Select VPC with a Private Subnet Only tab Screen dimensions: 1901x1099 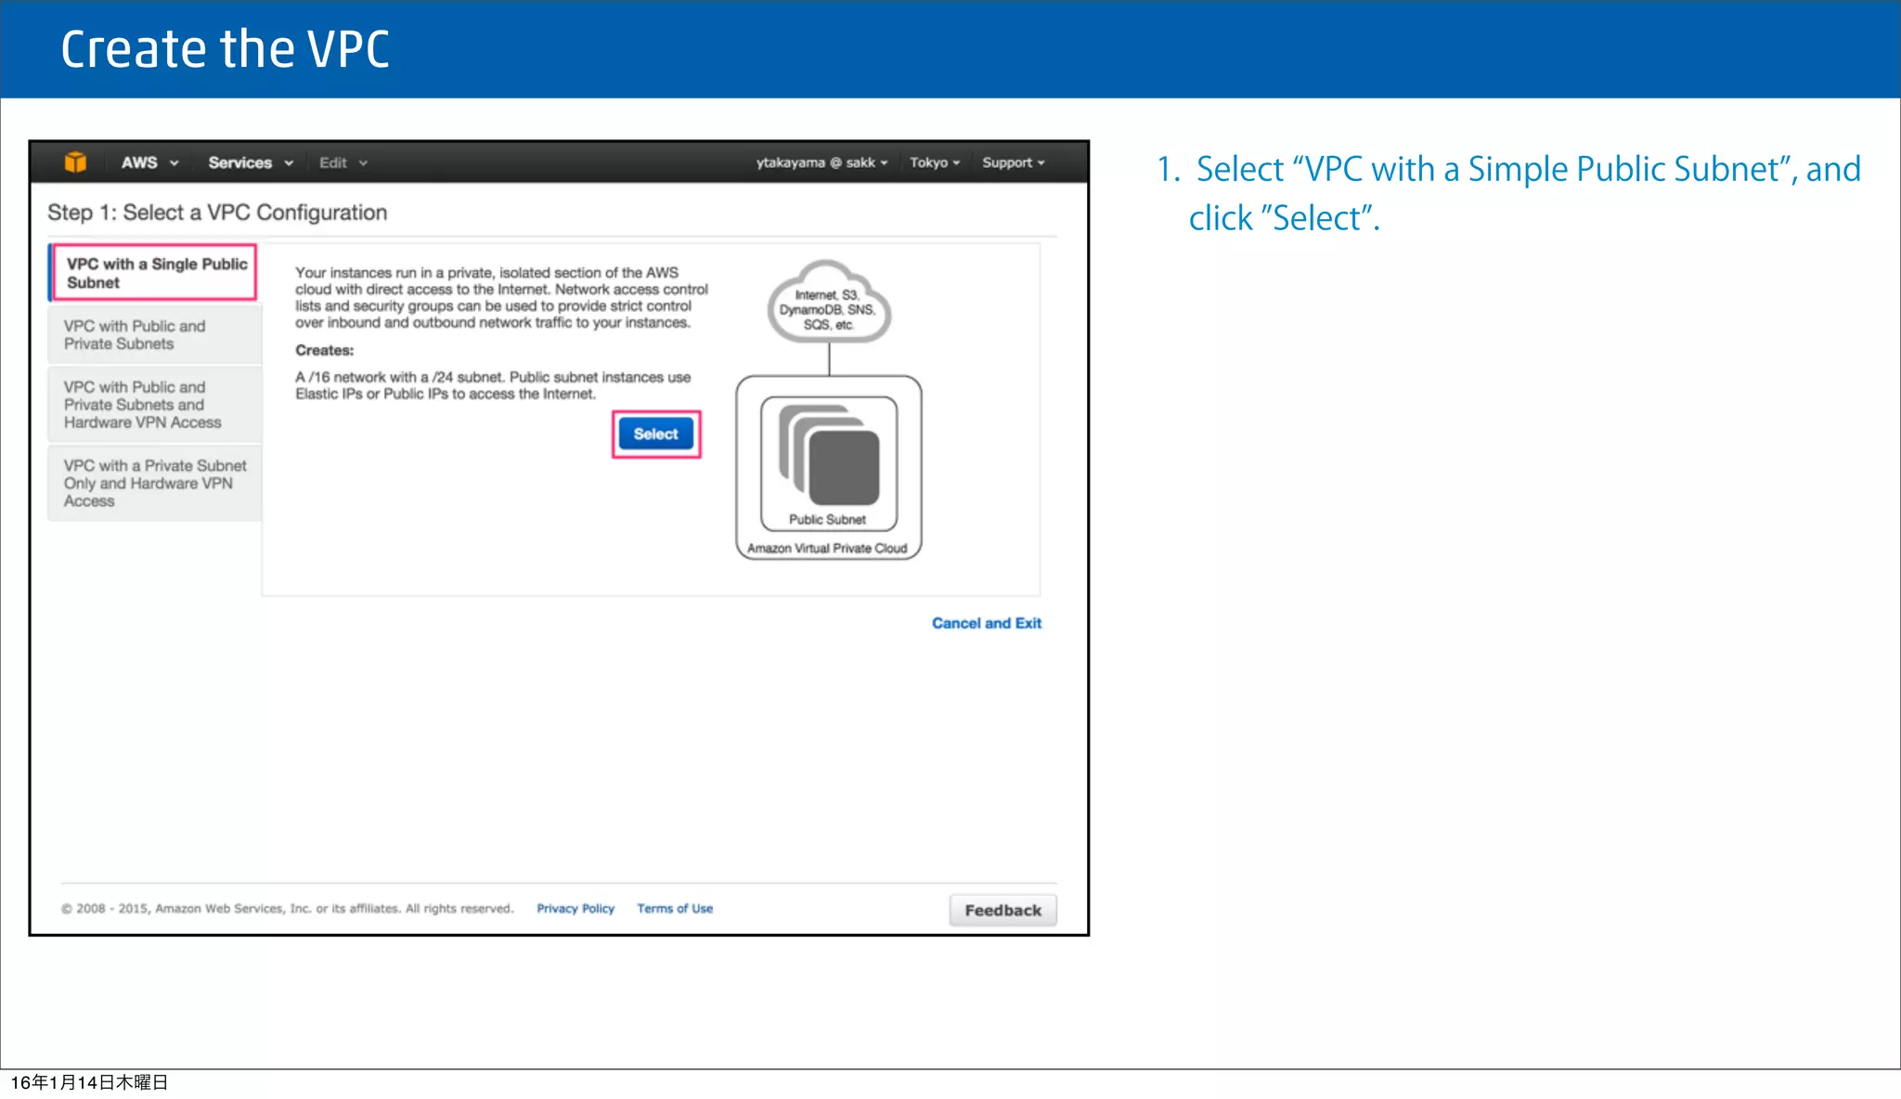click(155, 483)
